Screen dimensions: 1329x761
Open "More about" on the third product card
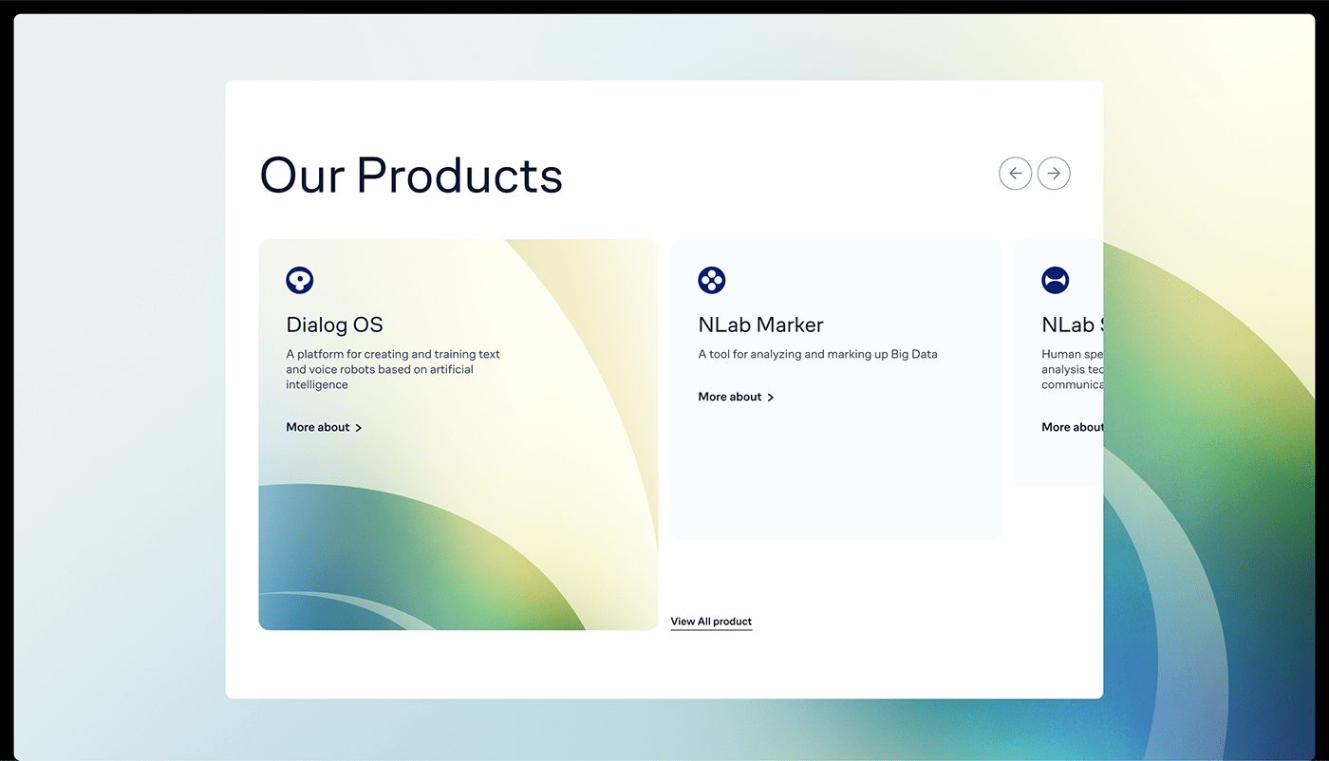pos(1073,427)
